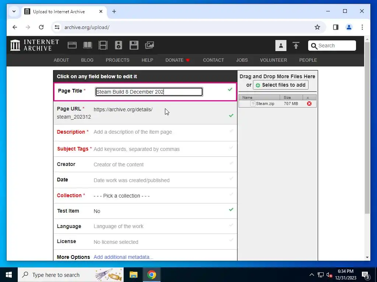Reload the page
This screenshot has height=282, width=377.
tap(41, 27)
